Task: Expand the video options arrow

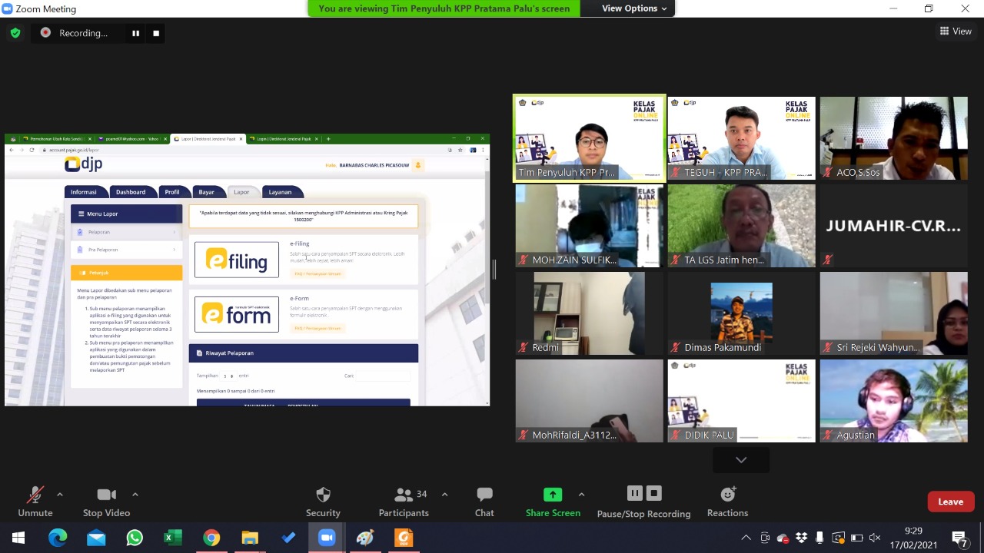Action: [x=135, y=494]
